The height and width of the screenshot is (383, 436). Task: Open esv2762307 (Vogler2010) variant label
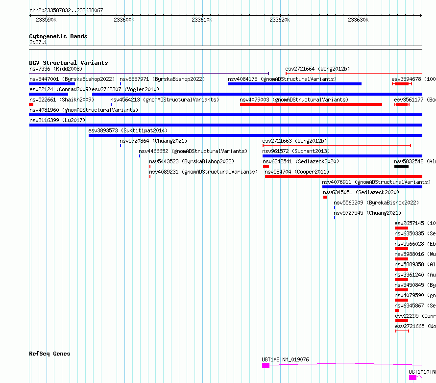coord(126,89)
